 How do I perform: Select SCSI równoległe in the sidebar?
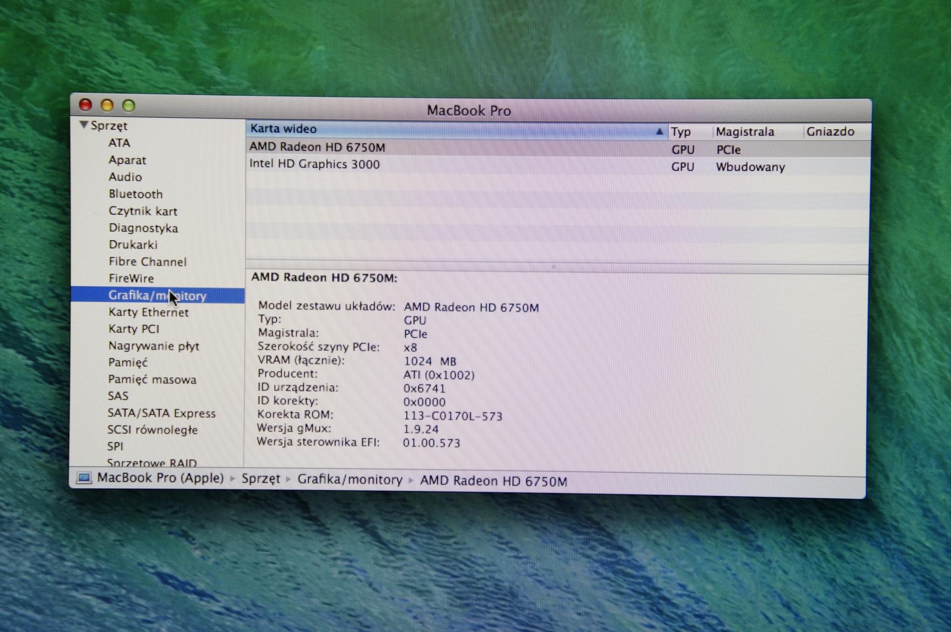tap(153, 430)
